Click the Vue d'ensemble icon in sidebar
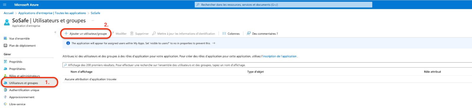The height and width of the screenshot is (109, 472). click(x=5, y=38)
